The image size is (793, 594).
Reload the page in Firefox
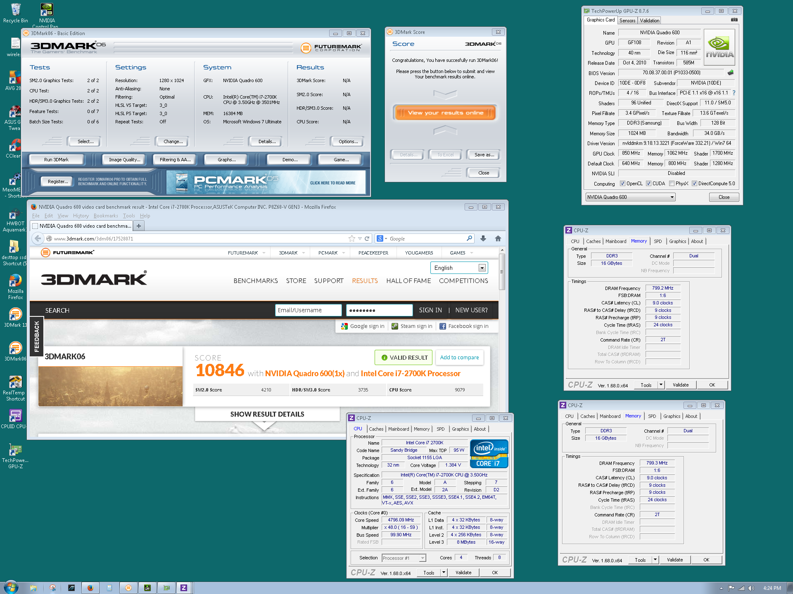[367, 238]
